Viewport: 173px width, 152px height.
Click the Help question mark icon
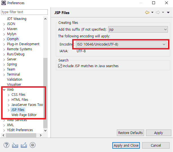coord(6,145)
